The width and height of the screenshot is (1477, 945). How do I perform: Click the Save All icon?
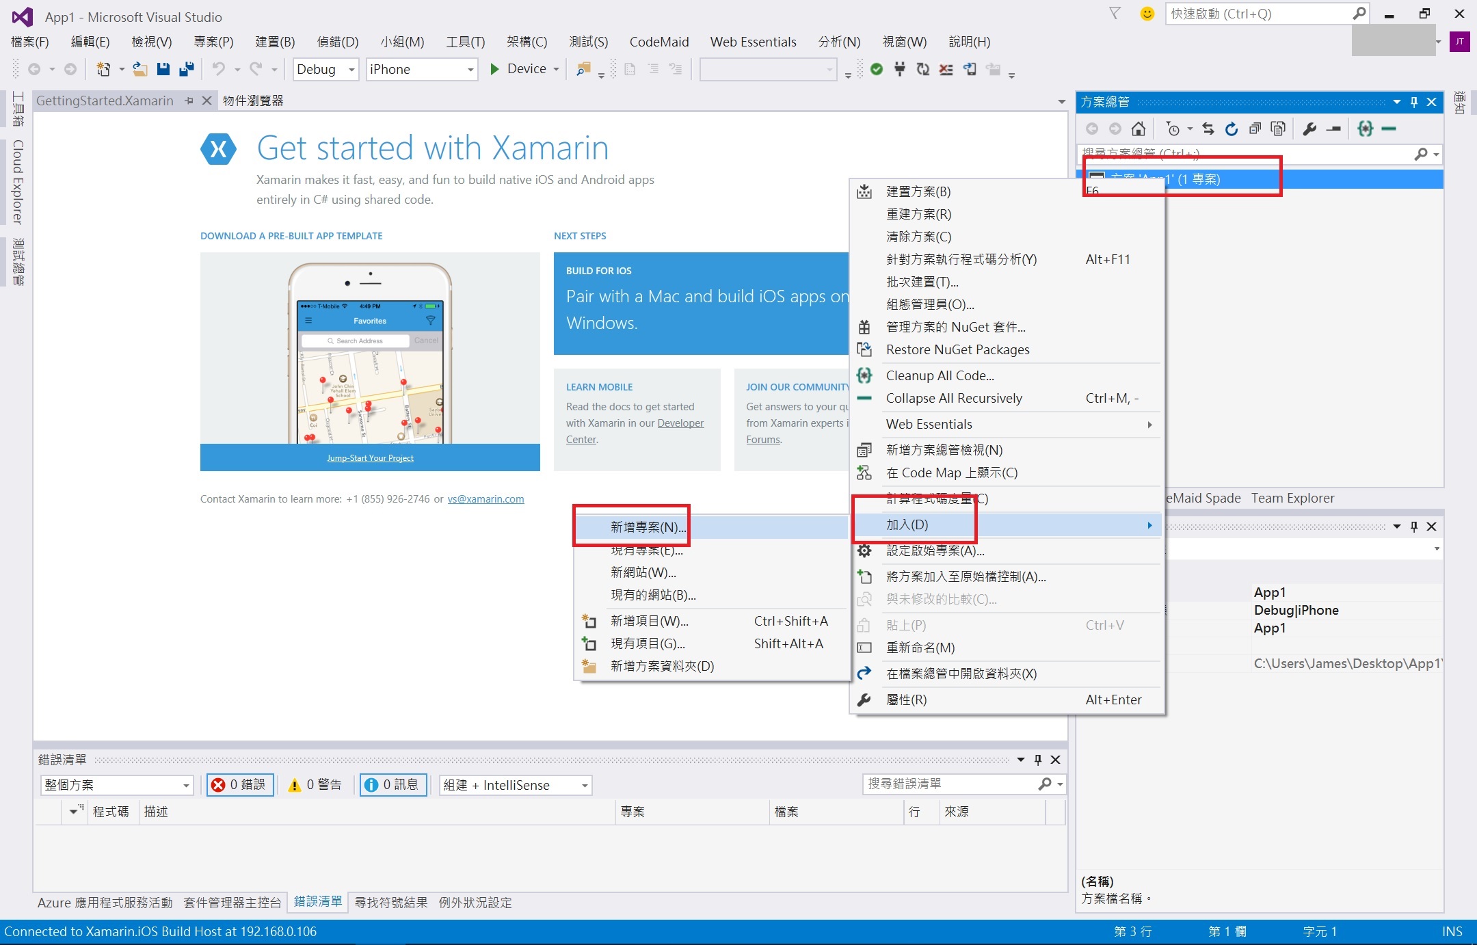186,69
